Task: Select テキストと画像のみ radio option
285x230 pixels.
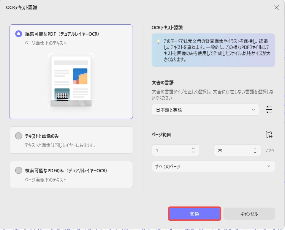Action: tap(19, 136)
